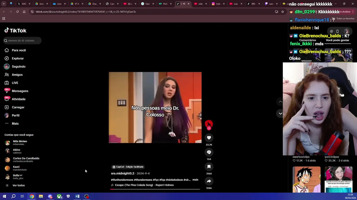Go to the next video with the down chevron
Screen dimensions: 357x200
280,113
